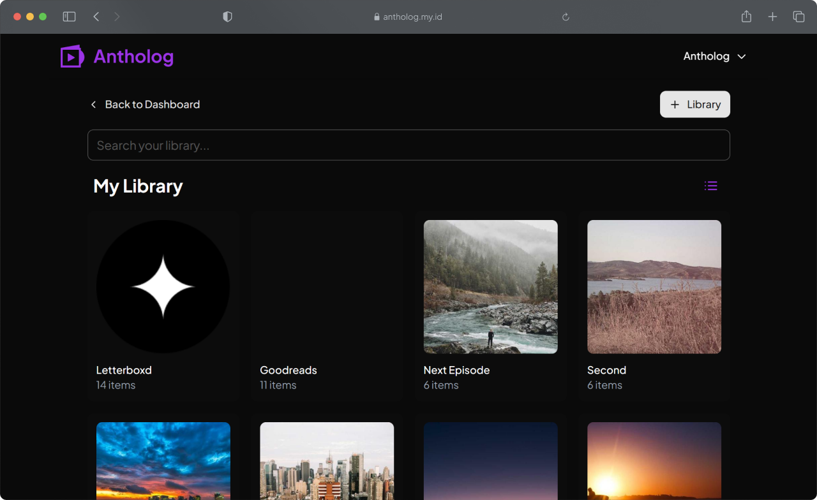Select the Next Episode library title
This screenshot has height=500, width=817.
[x=457, y=371]
